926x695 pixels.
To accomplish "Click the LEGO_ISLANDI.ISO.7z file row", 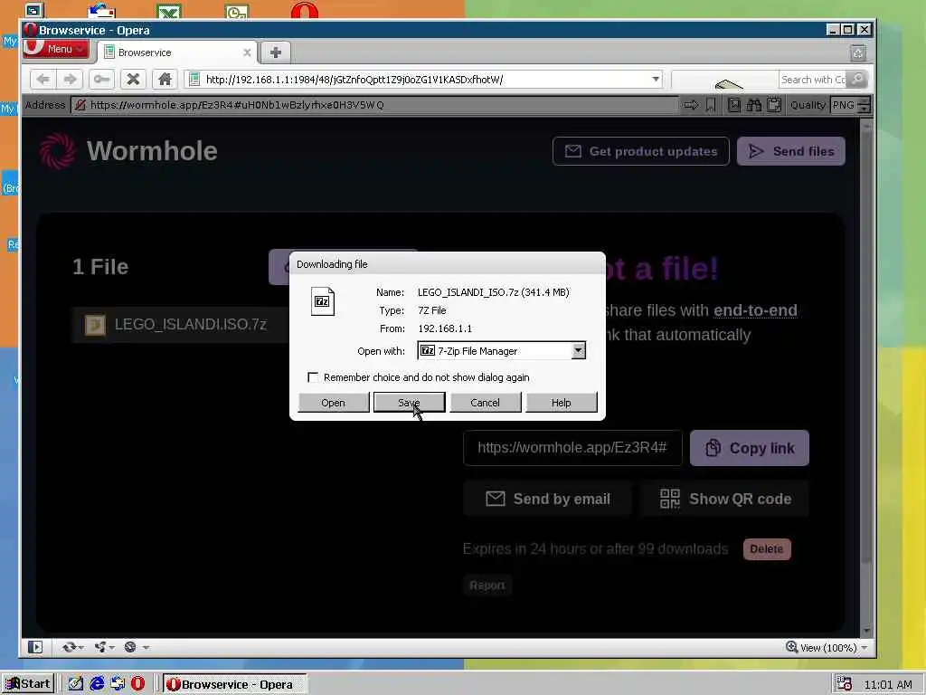I will click(181, 325).
